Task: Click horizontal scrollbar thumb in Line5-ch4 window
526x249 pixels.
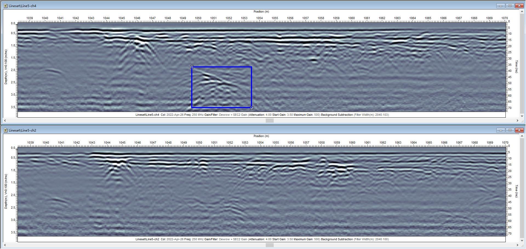Action: tap(270, 120)
